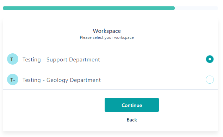Viewport: 223px width, 137px height.
Task: Click the Continue button
Action: pos(132,105)
